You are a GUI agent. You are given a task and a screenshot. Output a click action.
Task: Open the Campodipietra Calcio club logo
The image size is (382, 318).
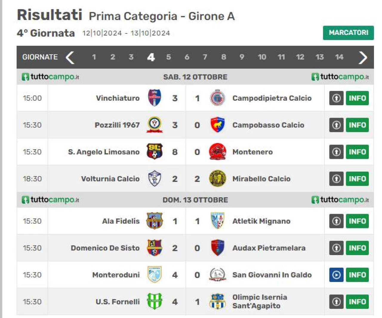point(217,98)
